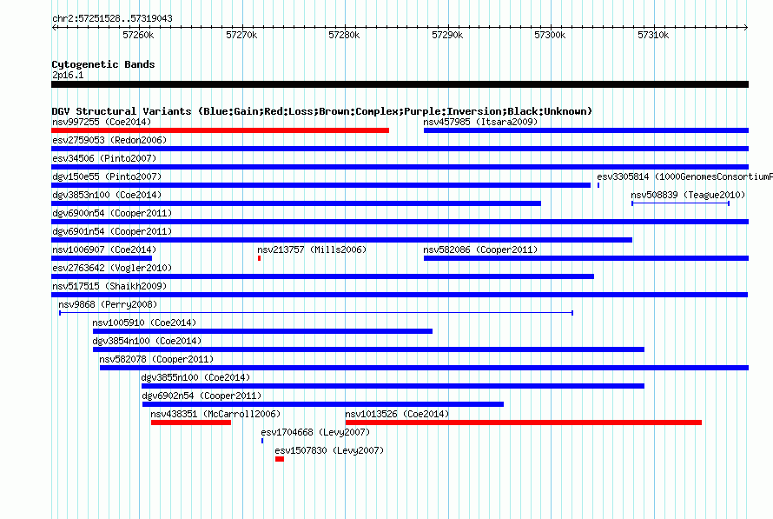The image size is (773, 519).
Task: Open the dgv3854n100 (Coe2014) label
Action: coord(147,341)
